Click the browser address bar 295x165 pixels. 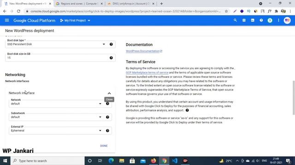126,11
